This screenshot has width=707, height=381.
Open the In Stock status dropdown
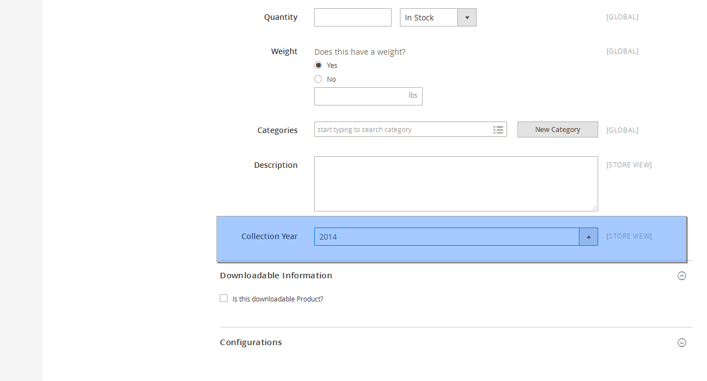coord(438,17)
